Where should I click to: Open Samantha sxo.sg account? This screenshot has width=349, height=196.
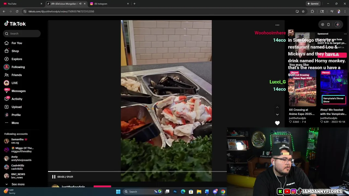(19, 141)
